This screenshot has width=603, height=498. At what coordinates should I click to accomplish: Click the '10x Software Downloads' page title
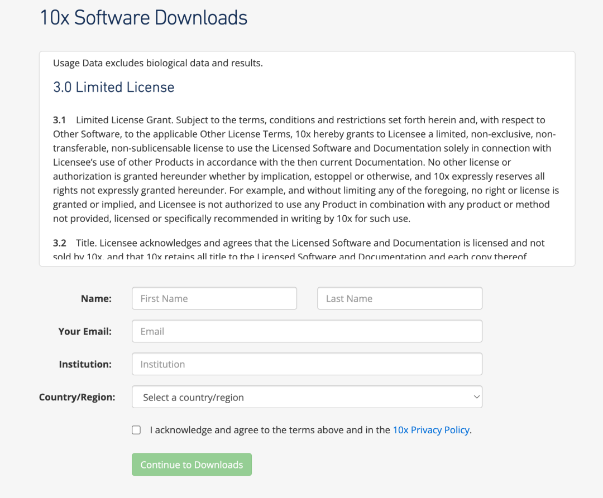[143, 18]
